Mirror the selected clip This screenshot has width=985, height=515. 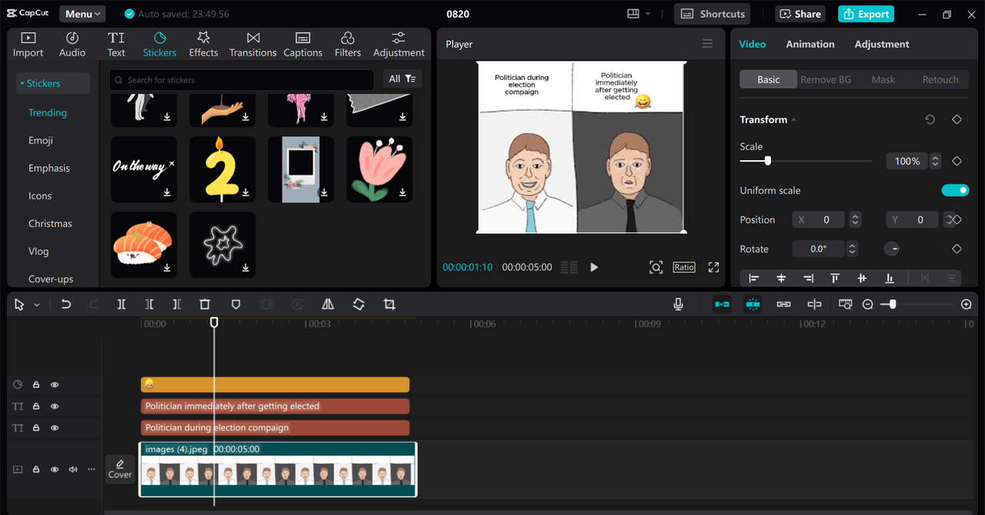[328, 304]
